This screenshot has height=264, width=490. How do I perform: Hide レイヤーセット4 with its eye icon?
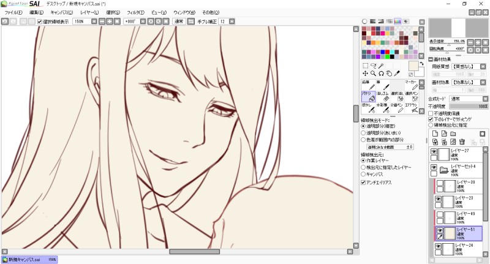[x=434, y=167]
